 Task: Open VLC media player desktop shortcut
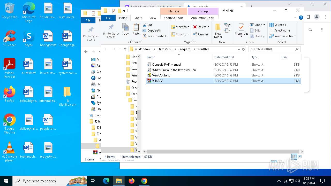(x=10, y=152)
